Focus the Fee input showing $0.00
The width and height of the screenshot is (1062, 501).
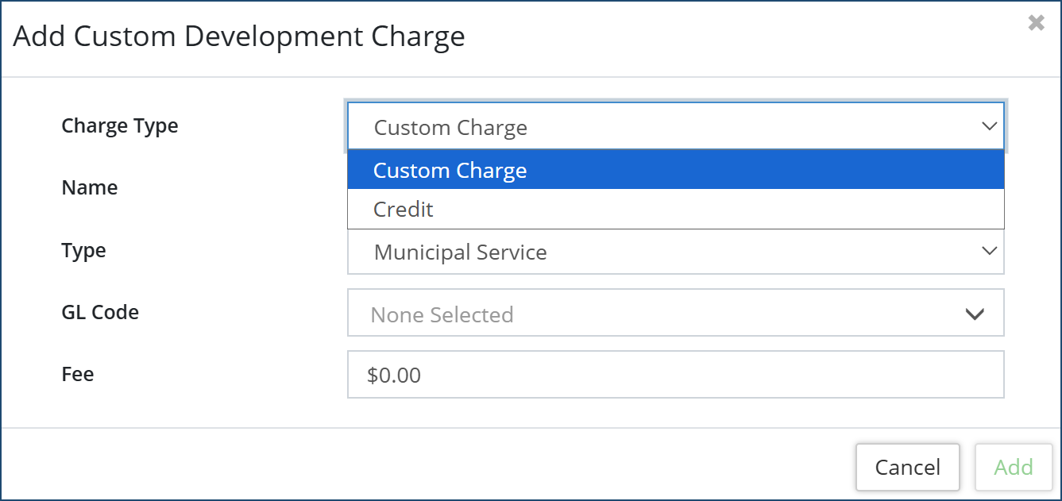675,375
